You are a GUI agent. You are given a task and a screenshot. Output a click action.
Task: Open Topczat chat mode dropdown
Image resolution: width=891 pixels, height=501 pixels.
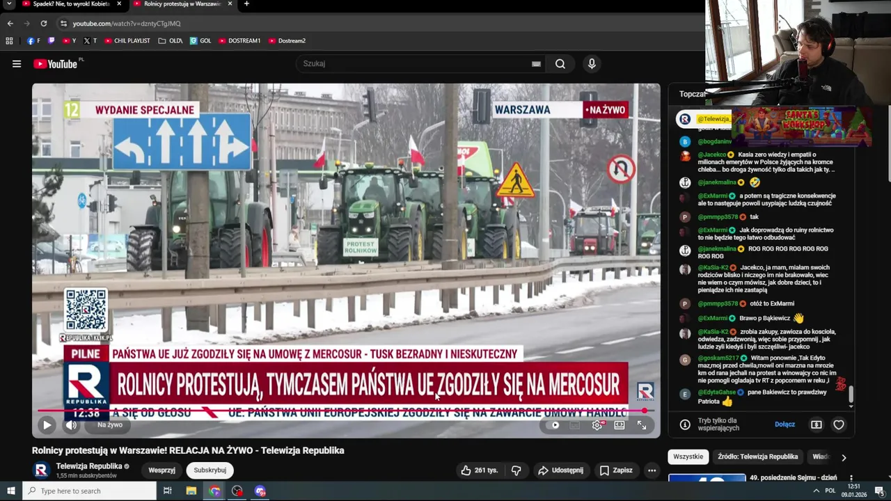coord(693,94)
